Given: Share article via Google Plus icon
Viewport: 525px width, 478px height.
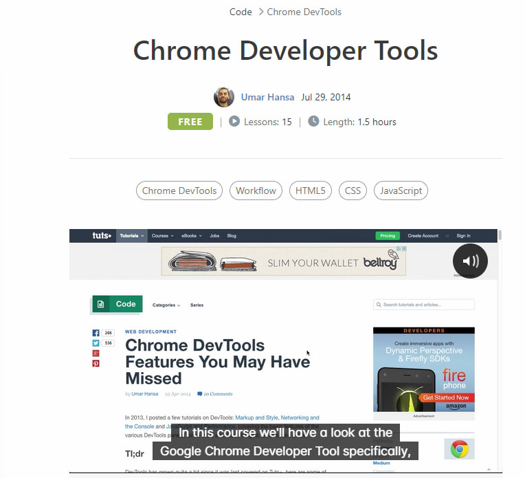Looking at the screenshot, I should coord(96,354).
